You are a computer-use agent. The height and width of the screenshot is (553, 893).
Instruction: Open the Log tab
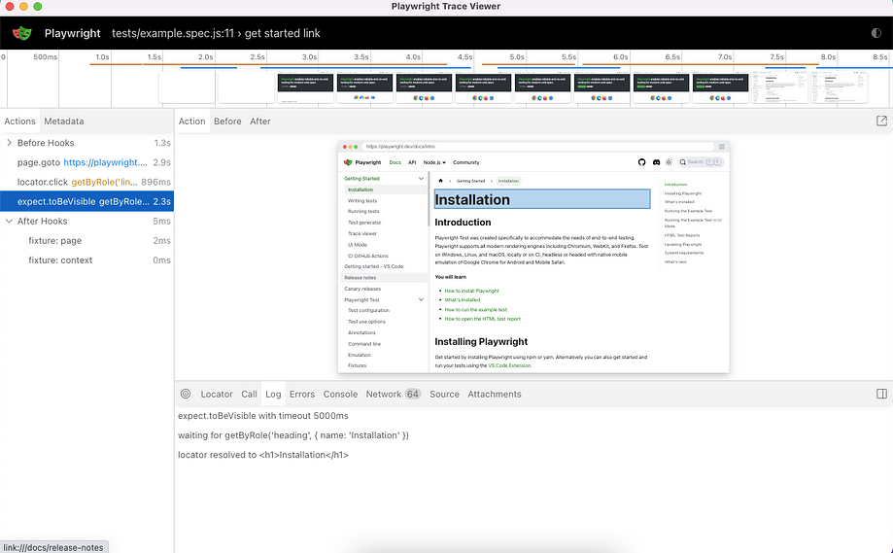point(273,395)
